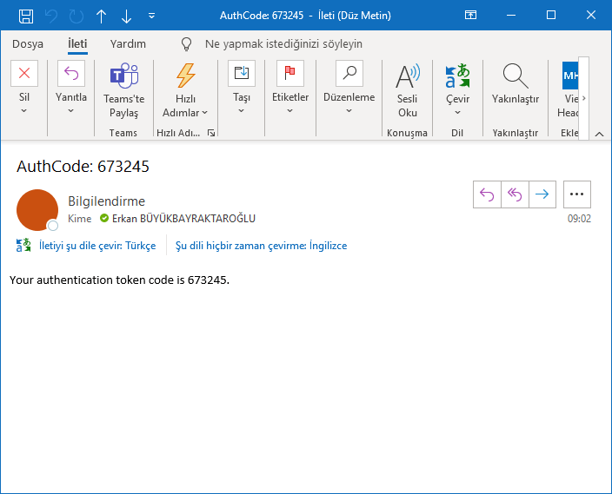Open the Dosya menu tab
The height and width of the screenshot is (494, 612).
point(28,43)
